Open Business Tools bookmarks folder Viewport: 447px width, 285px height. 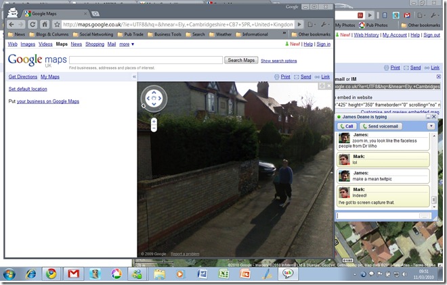[165, 34]
